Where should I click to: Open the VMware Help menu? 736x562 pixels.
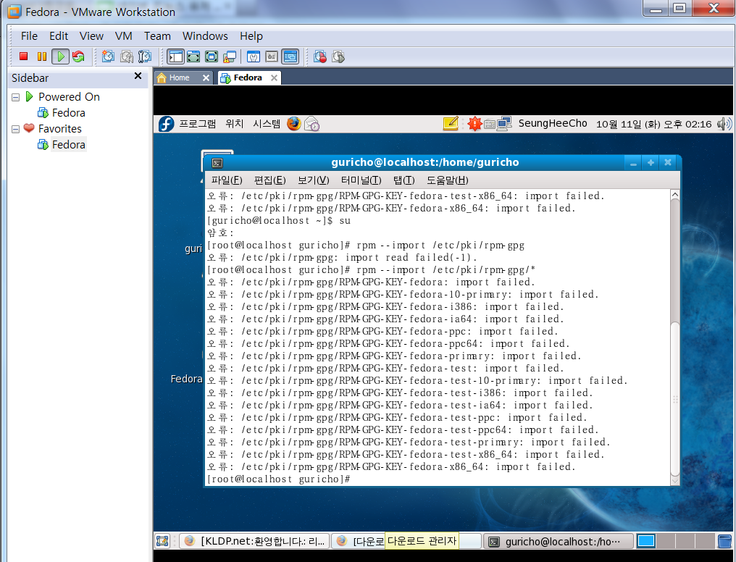[x=251, y=36]
